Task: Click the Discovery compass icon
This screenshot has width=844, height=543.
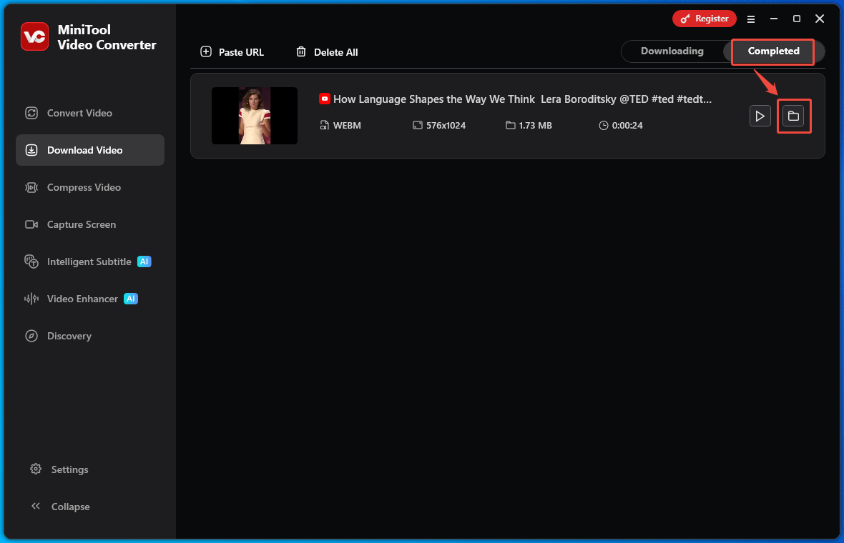Action: [x=31, y=336]
